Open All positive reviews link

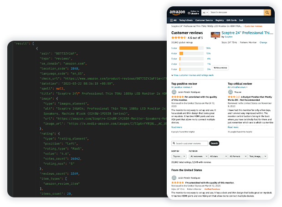(x=182, y=87)
